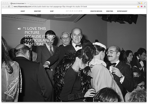
Task: Click the green zoom window button
Action: [7, 3]
